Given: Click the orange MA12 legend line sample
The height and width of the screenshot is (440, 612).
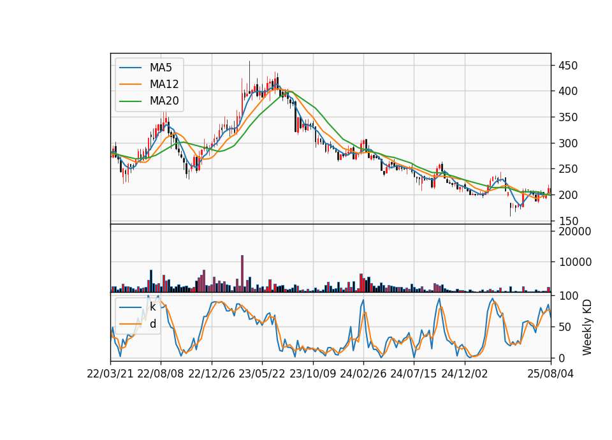Looking at the screenshot, I should pos(130,84).
